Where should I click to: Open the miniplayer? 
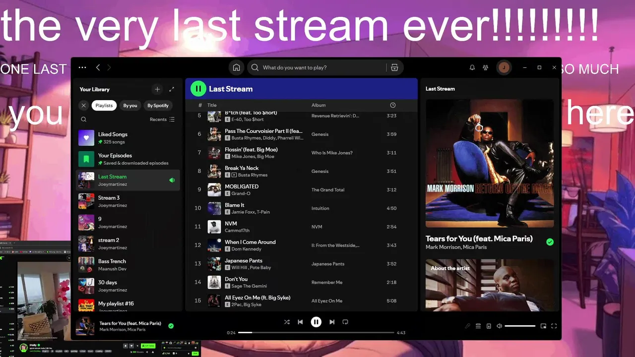click(x=543, y=326)
